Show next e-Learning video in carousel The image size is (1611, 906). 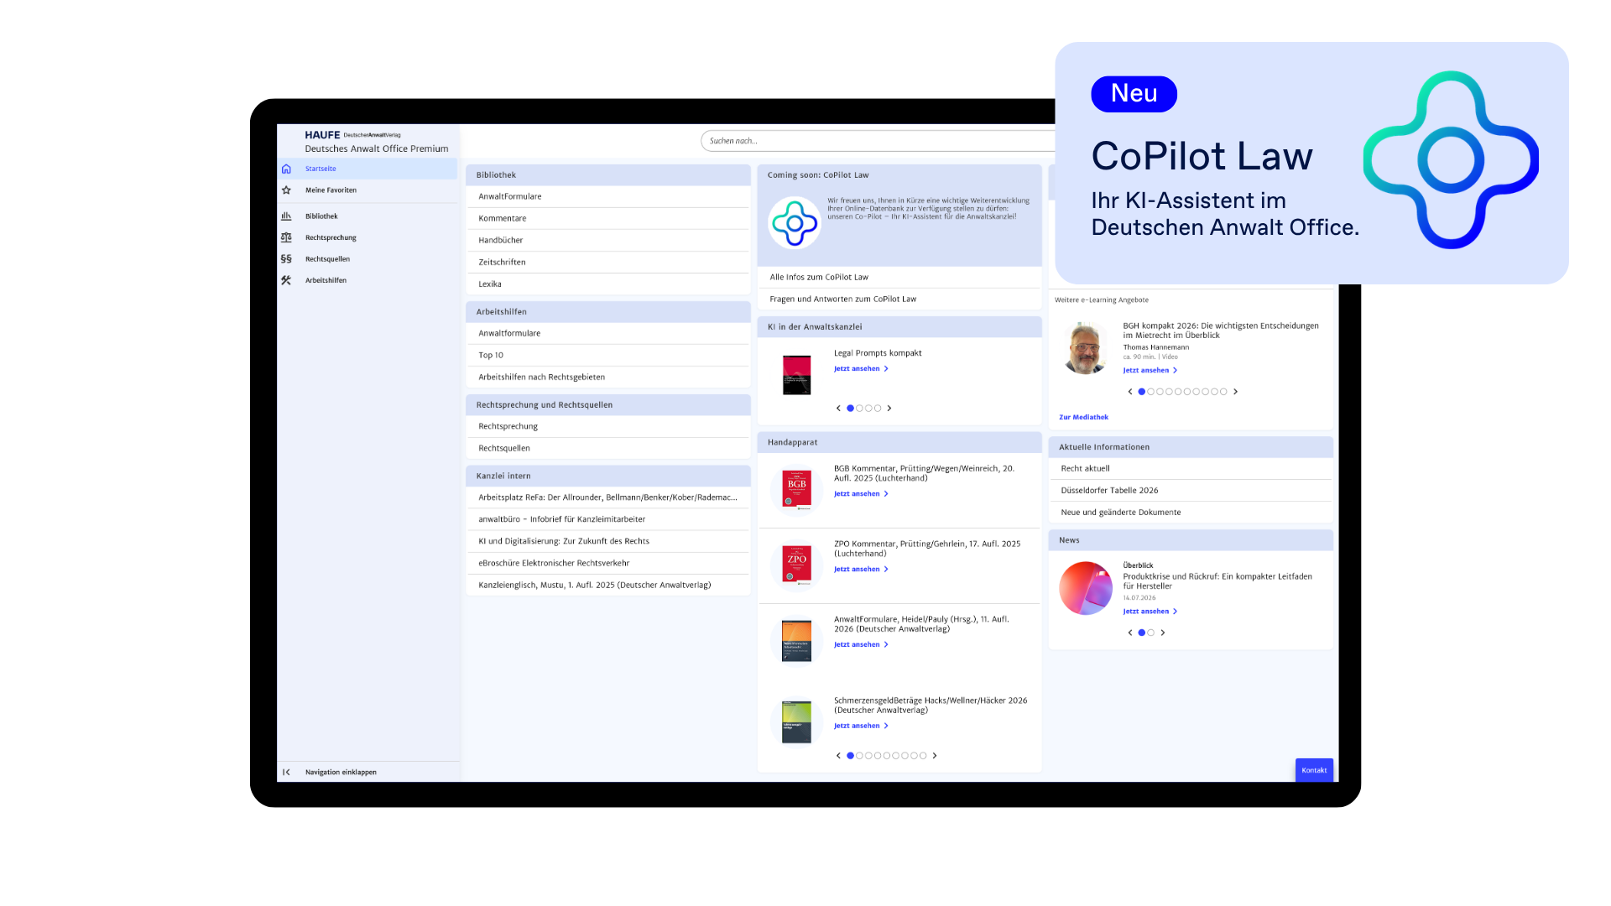point(1235,392)
